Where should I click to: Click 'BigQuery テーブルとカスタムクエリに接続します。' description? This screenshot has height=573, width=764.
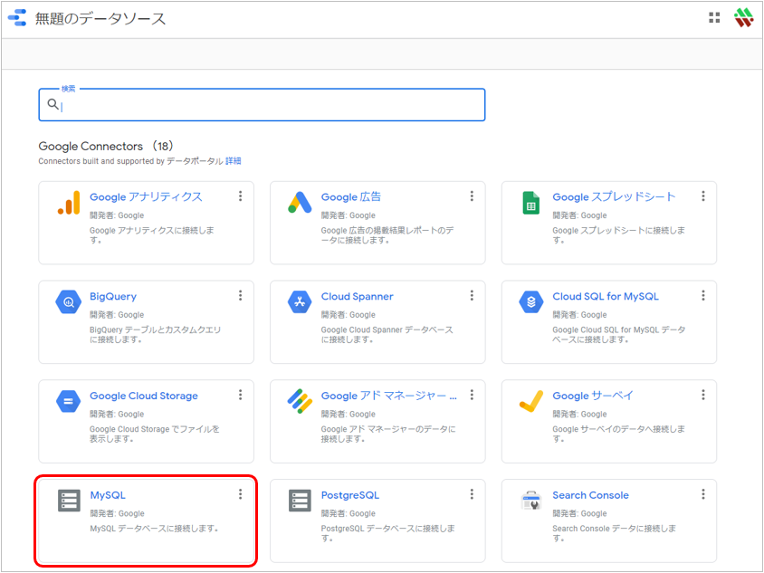tap(155, 335)
